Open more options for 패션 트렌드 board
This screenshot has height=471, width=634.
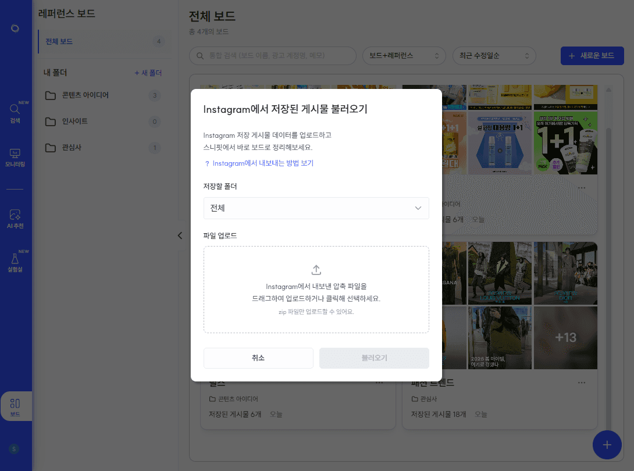[x=582, y=383]
